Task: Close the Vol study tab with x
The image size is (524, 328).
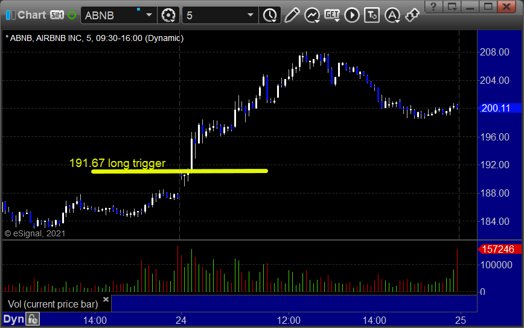Action: (106, 299)
